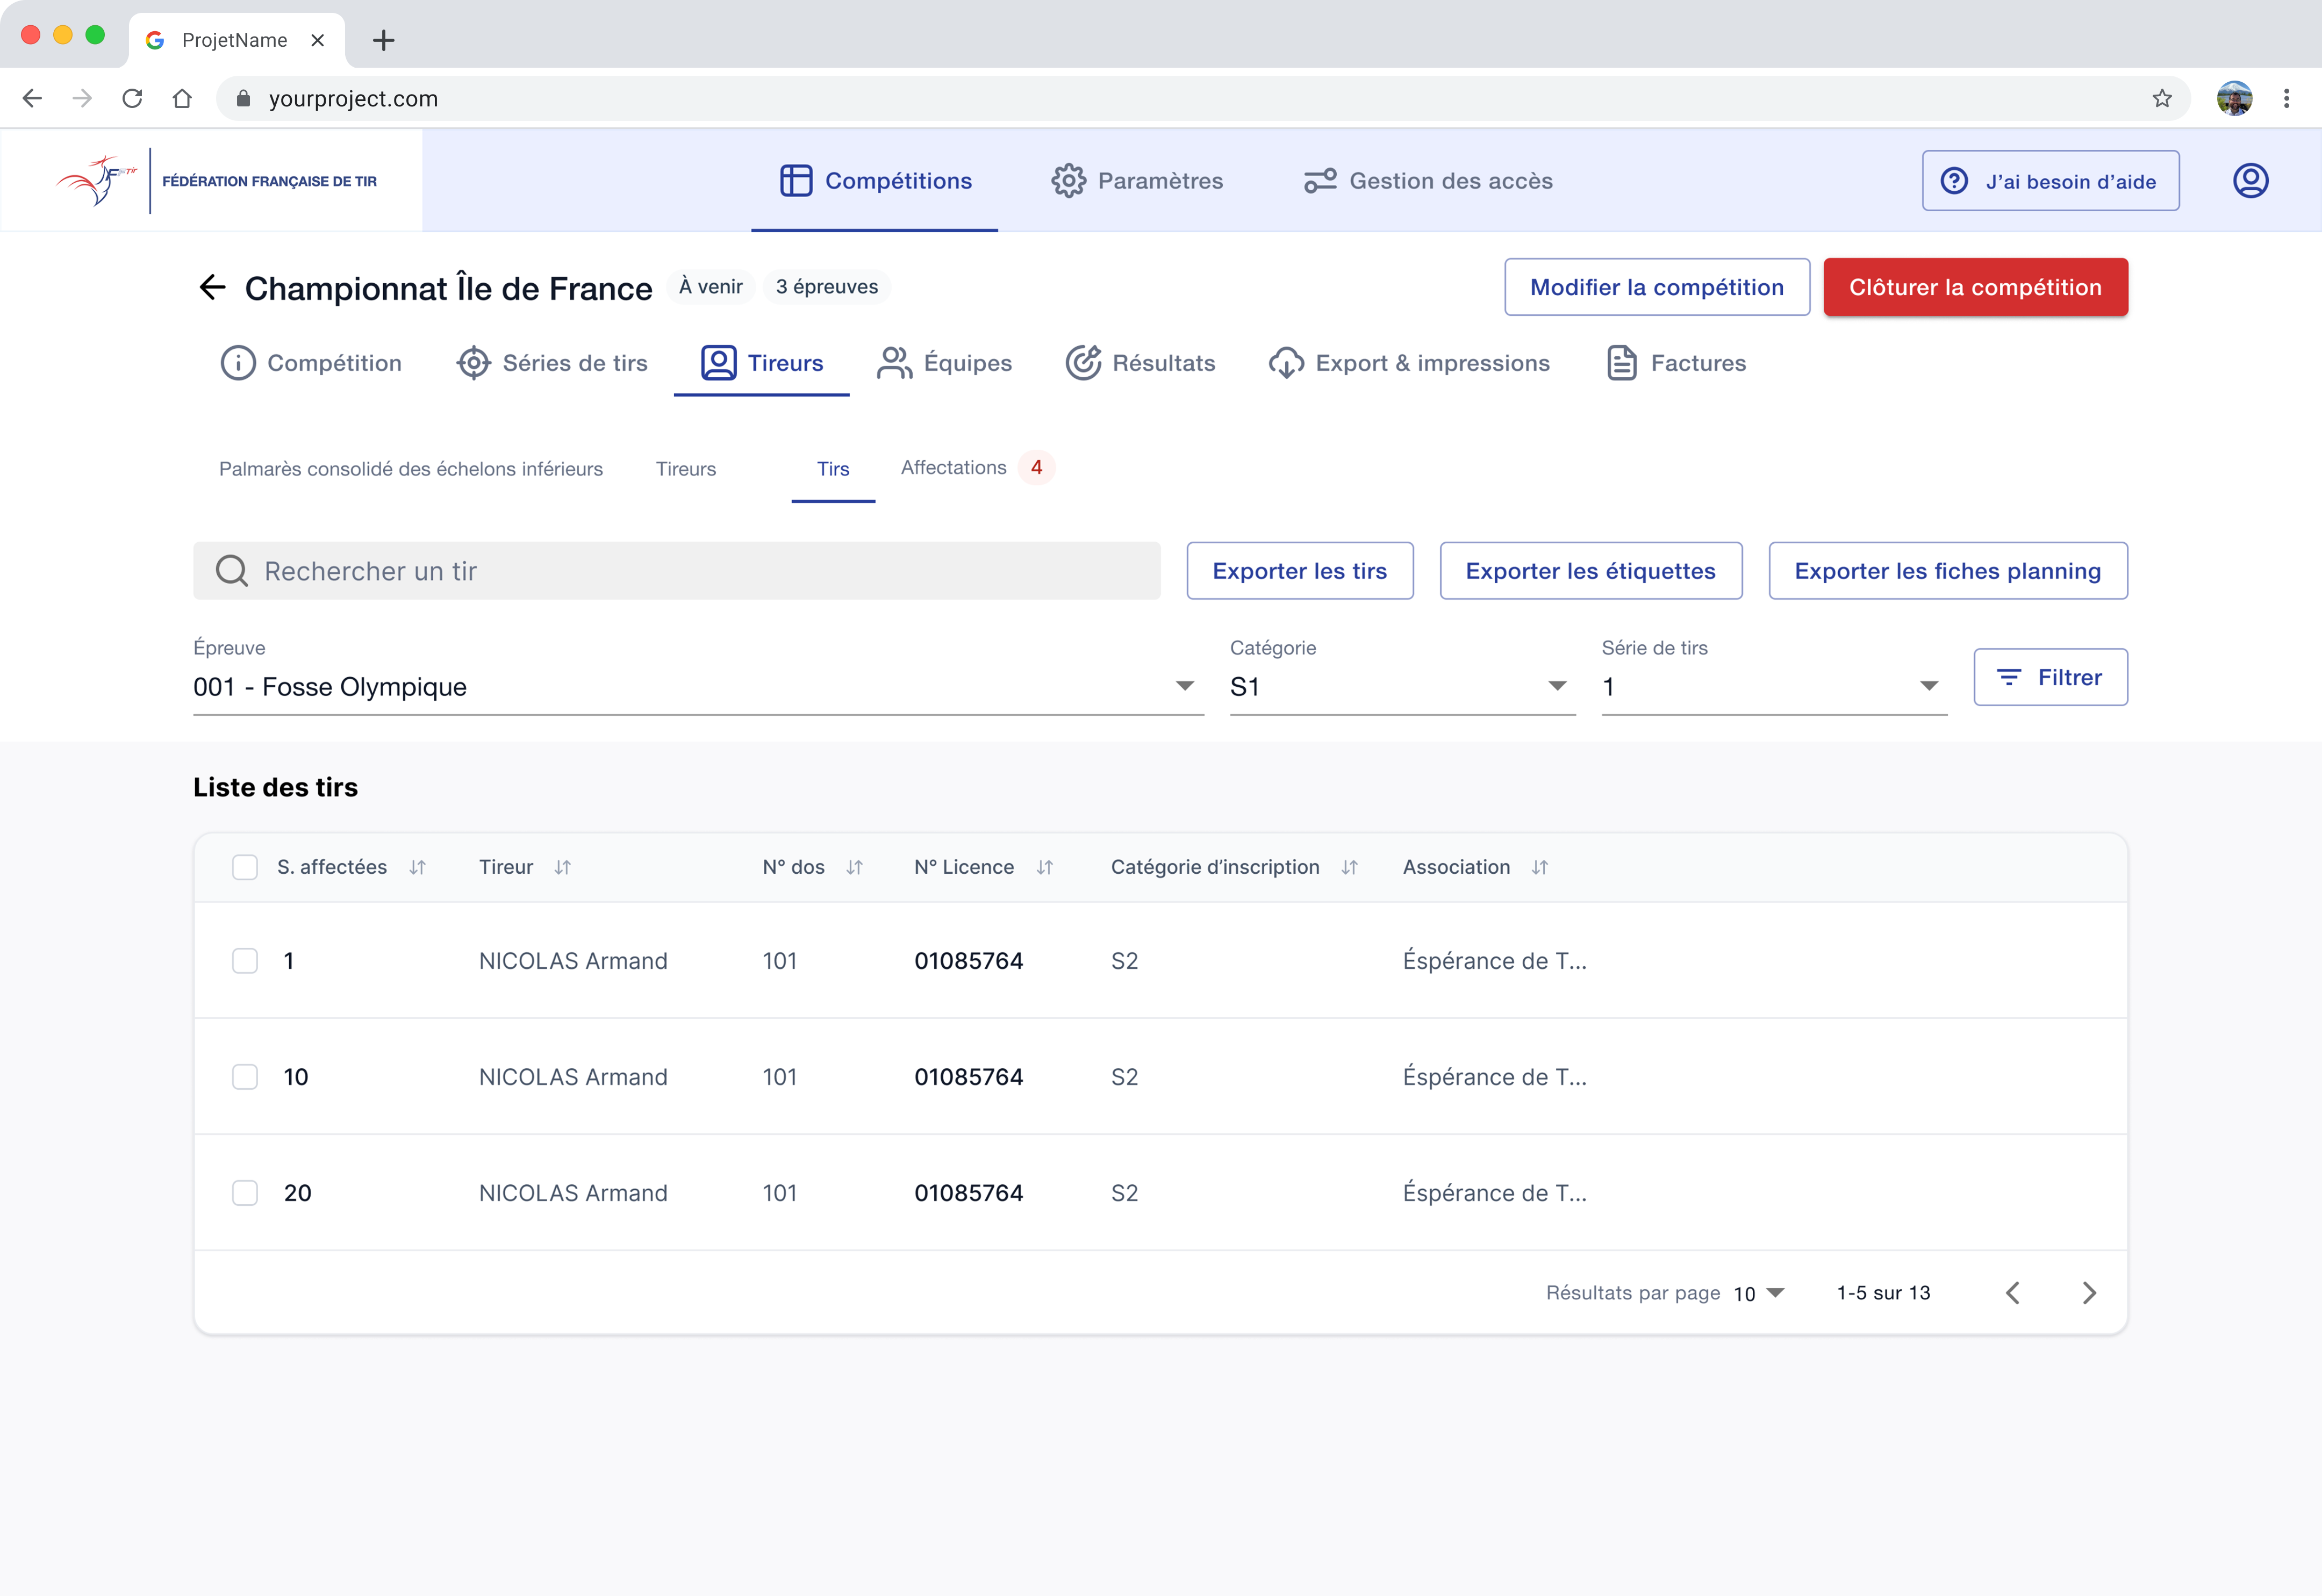Close the ProjetName browser tab
This screenshot has height=1596, width=2322.
(x=318, y=40)
